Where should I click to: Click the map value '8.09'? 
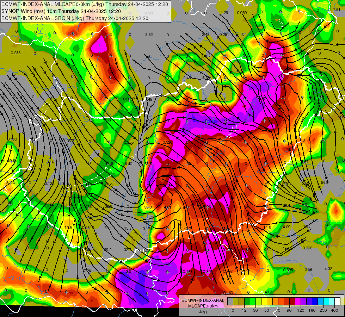click(x=287, y=227)
